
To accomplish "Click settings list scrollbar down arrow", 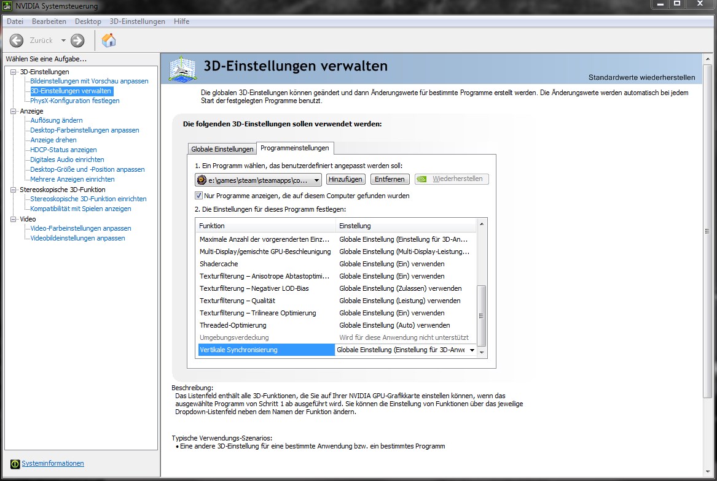I will point(482,352).
